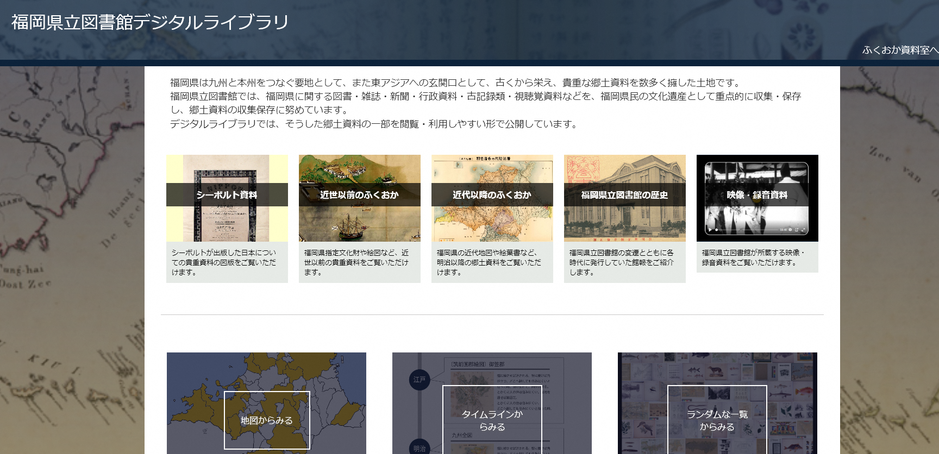The image size is (939, 454).
Task: Select the 江戸 circle on the timeline
Action: (x=419, y=380)
